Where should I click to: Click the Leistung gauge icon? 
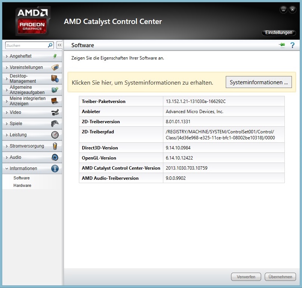point(55,135)
